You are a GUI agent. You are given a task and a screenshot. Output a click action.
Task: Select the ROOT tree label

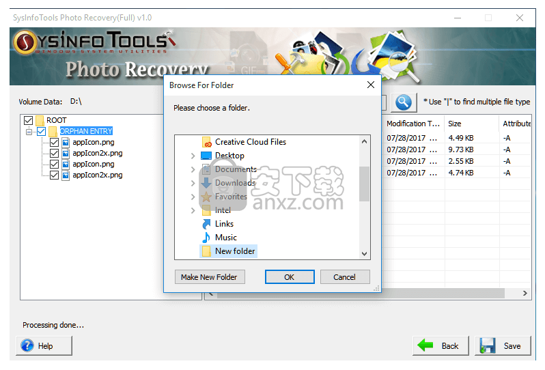pos(56,121)
